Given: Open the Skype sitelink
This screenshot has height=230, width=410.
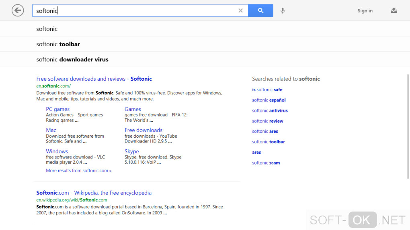Looking at the screenshot, I should click(x=131, y=151).
